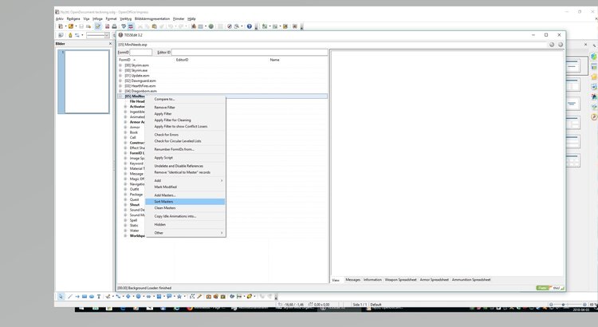Screen dimensions: 598x327
Task: Expand the [02] Dawnguard.esm tree node
Action: click(120, 81)
